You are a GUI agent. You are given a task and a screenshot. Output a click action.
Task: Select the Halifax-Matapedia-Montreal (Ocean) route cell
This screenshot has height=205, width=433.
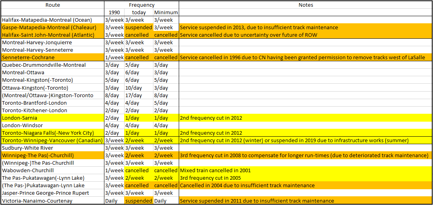[47, 20]
